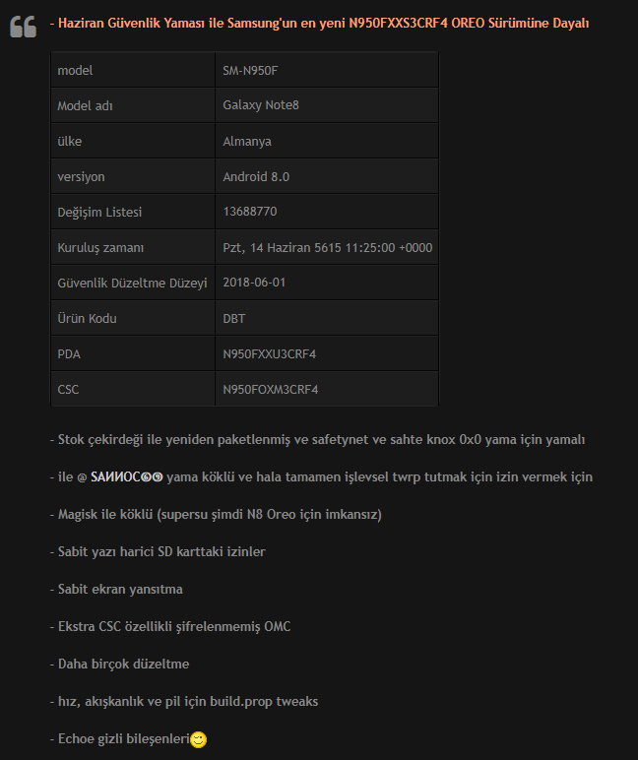
Task: Click the orange Haziran Güvenlik Yaması heading
Action: coord(319,24)
